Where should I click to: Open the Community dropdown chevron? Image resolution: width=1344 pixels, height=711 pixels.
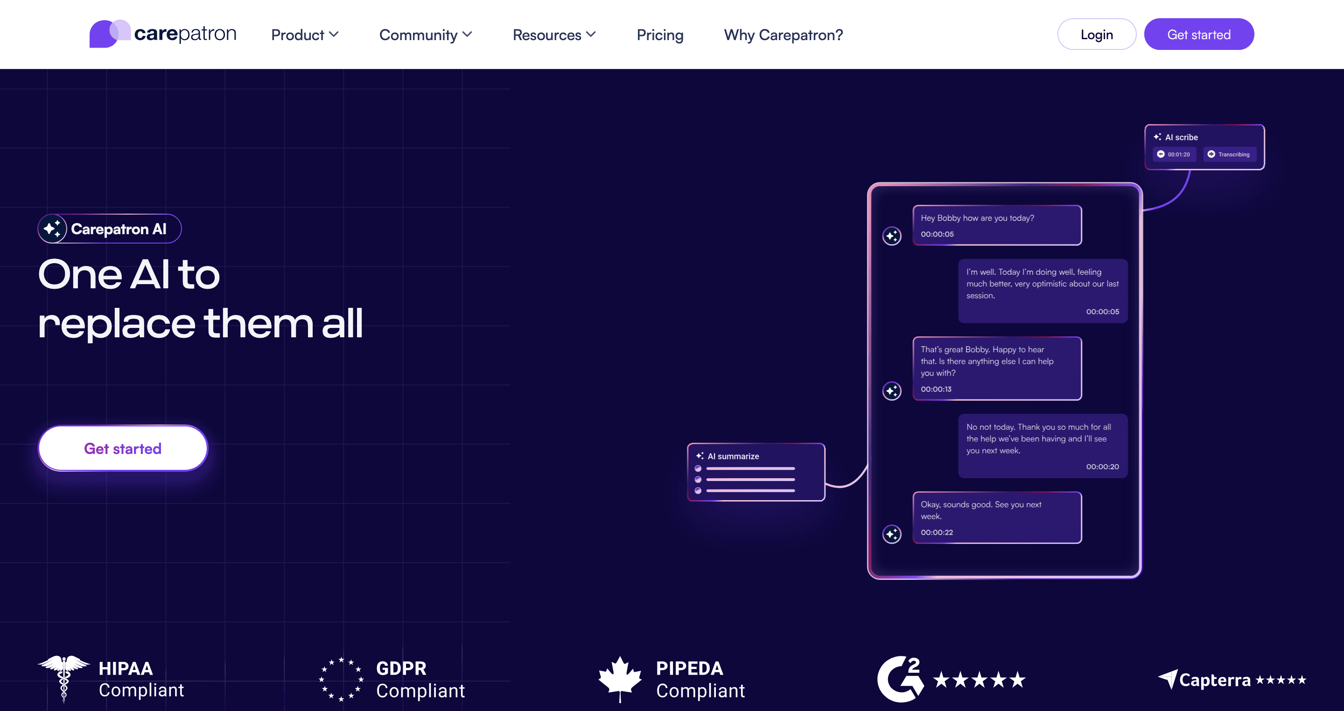tap(467, 35)
